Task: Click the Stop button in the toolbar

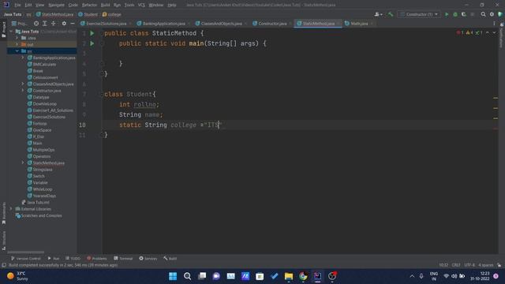Action: click(473, 14)
